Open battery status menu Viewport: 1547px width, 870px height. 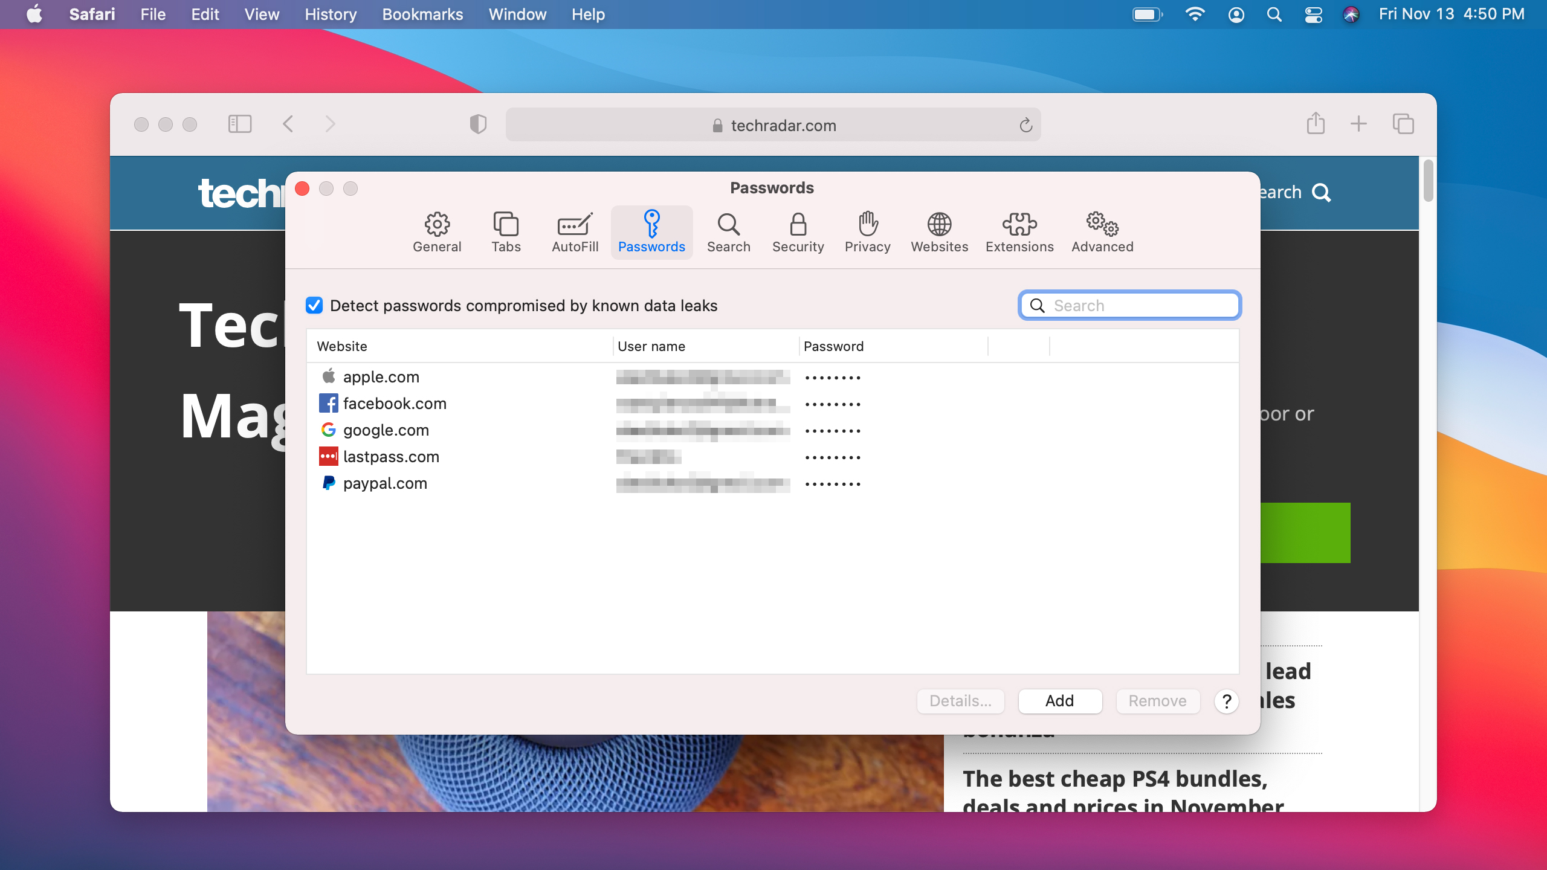1148,14
